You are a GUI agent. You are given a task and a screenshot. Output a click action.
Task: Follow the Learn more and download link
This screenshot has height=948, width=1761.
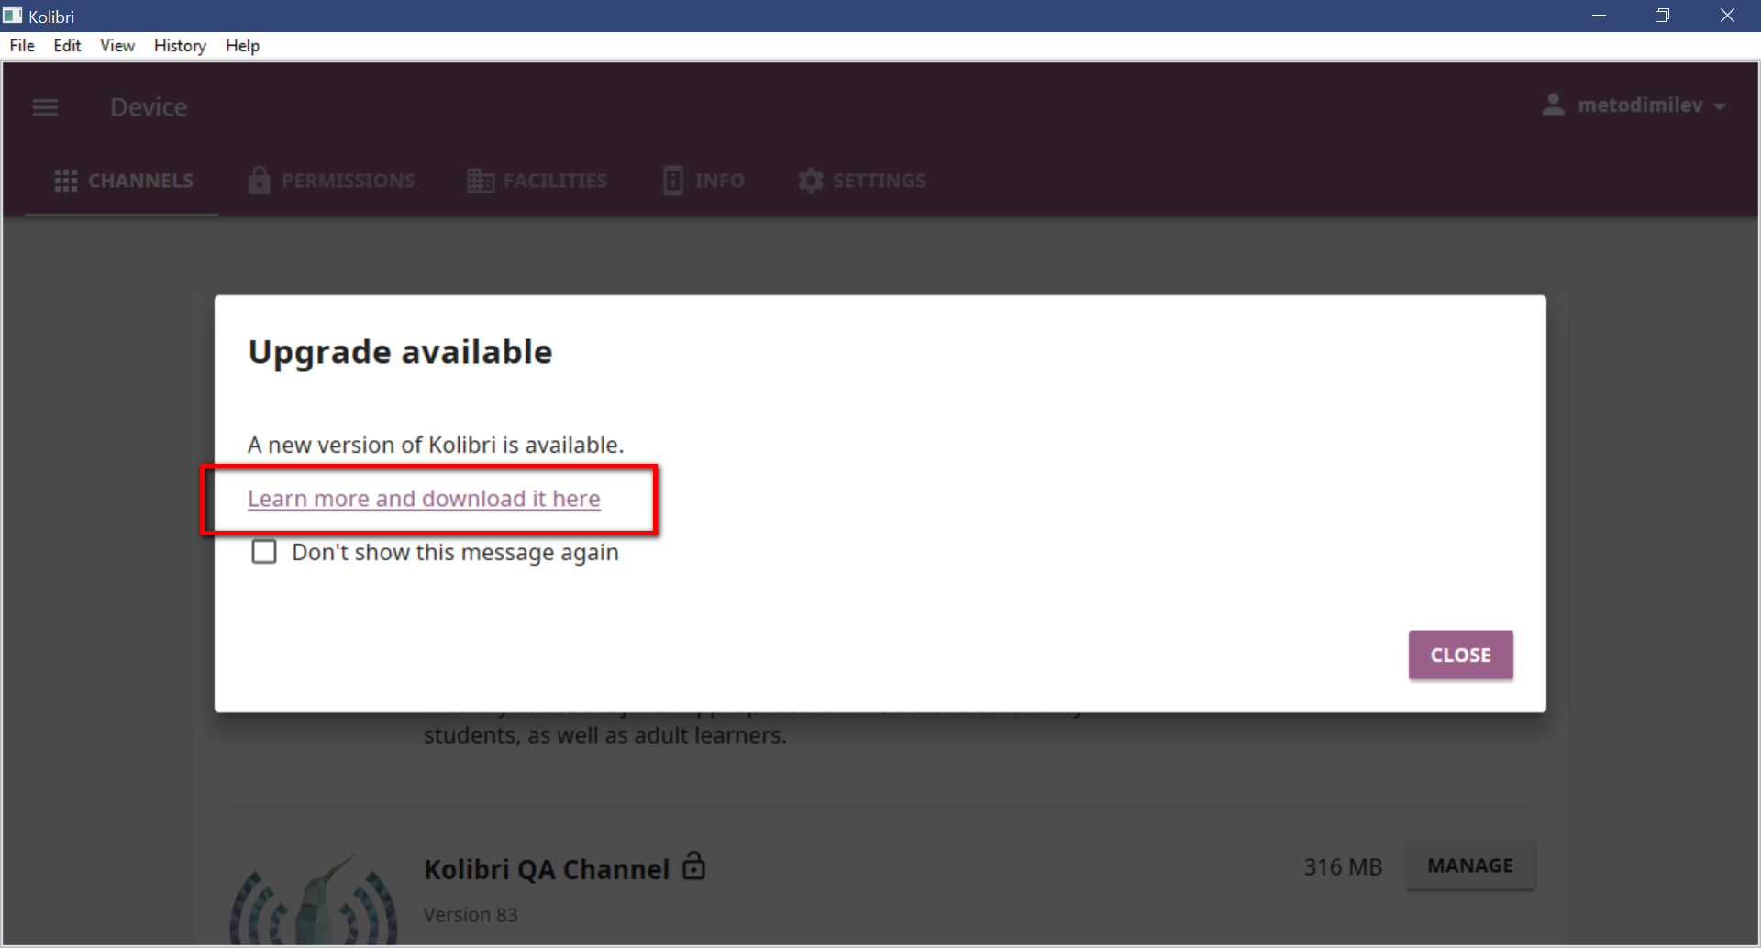tap(424, 499)
